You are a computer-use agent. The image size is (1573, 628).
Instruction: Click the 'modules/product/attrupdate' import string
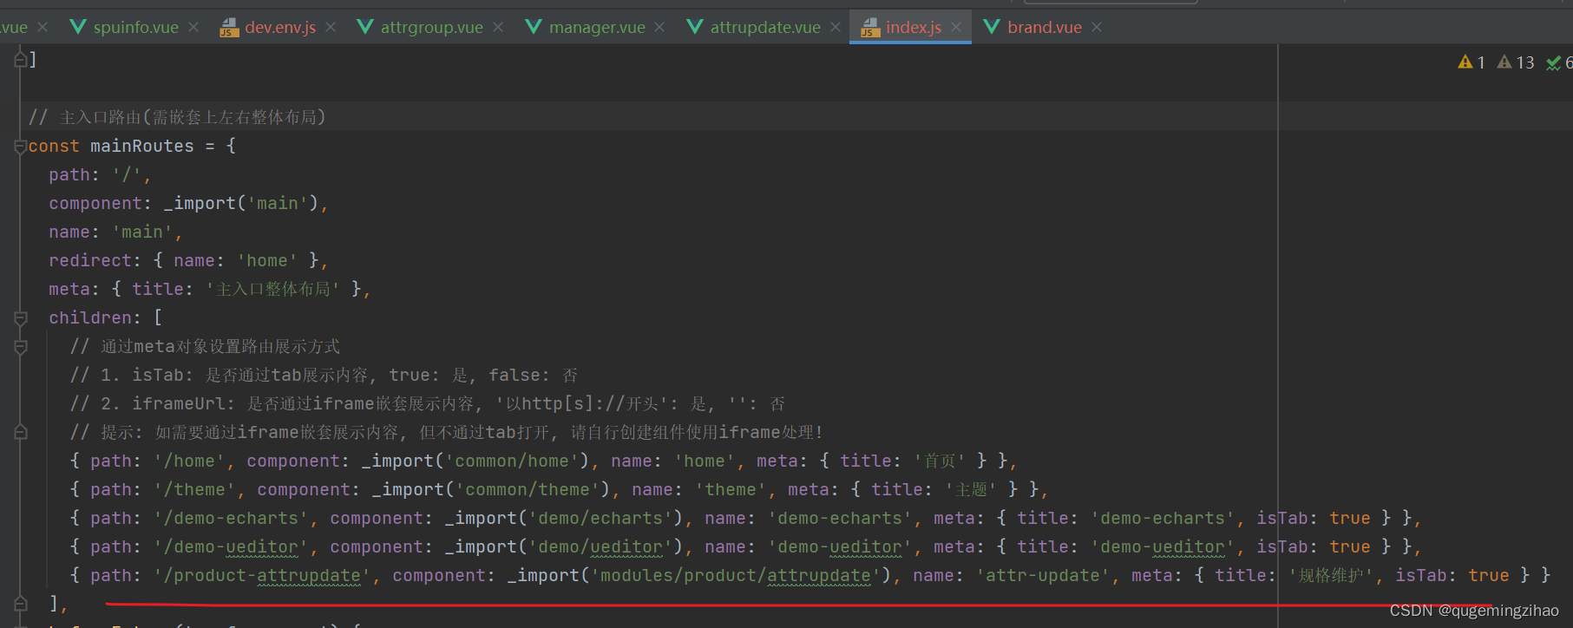pos(736,575)
